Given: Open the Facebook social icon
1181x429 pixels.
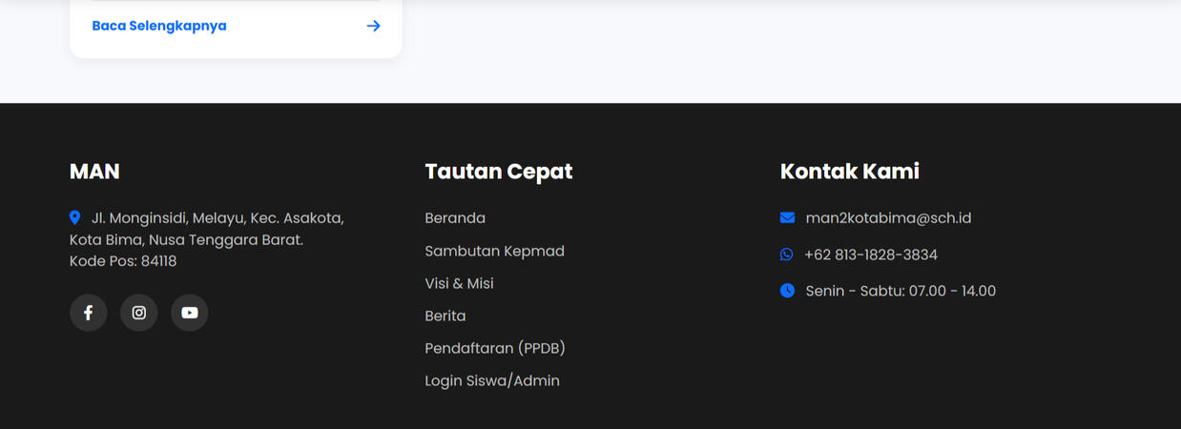Looking at the screenshot, I should tap(88, 313).
